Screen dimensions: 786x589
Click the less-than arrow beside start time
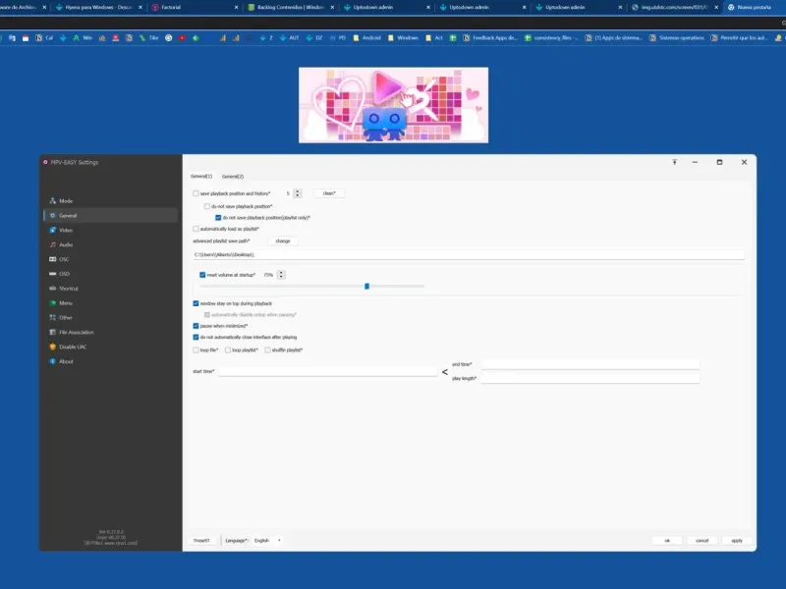[445, 372]
